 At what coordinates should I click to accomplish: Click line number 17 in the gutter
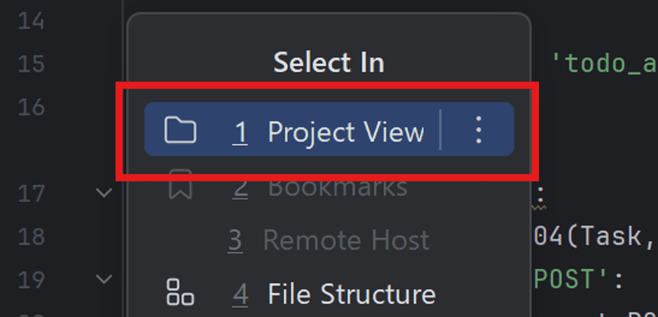tap(31, 193)
